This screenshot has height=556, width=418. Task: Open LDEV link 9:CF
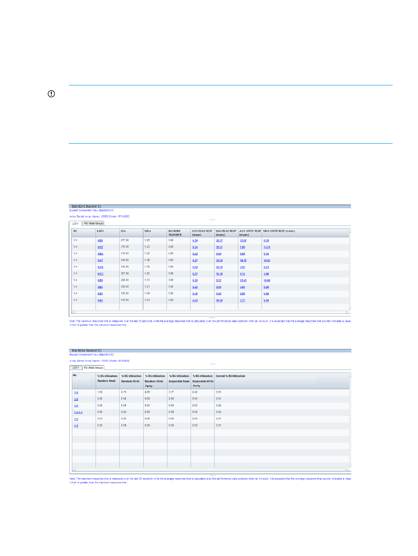[100, 260]
